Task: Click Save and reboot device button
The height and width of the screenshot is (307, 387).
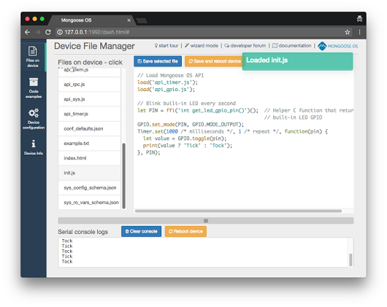Action: tap(213, 61)
